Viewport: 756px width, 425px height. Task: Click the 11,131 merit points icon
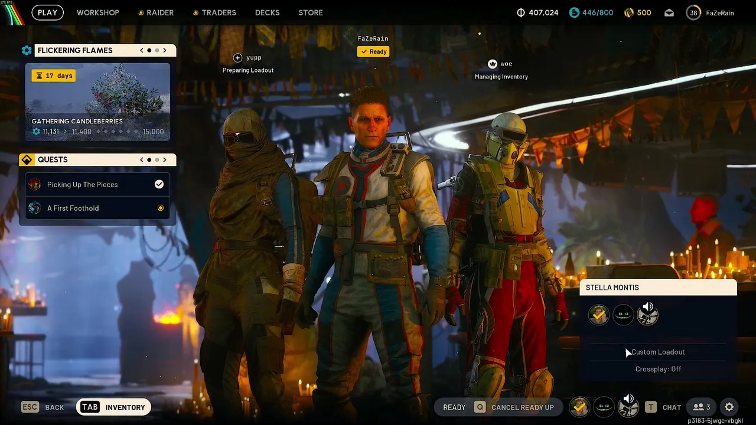(x=36, y=132)
